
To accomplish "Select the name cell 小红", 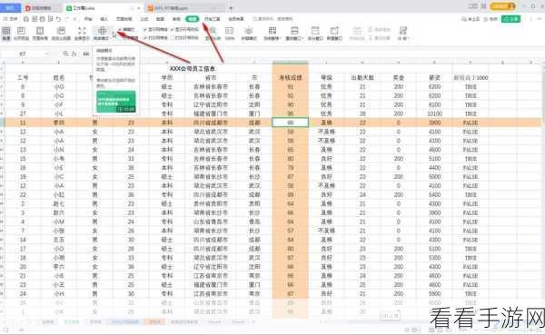I will coord(59,194).
